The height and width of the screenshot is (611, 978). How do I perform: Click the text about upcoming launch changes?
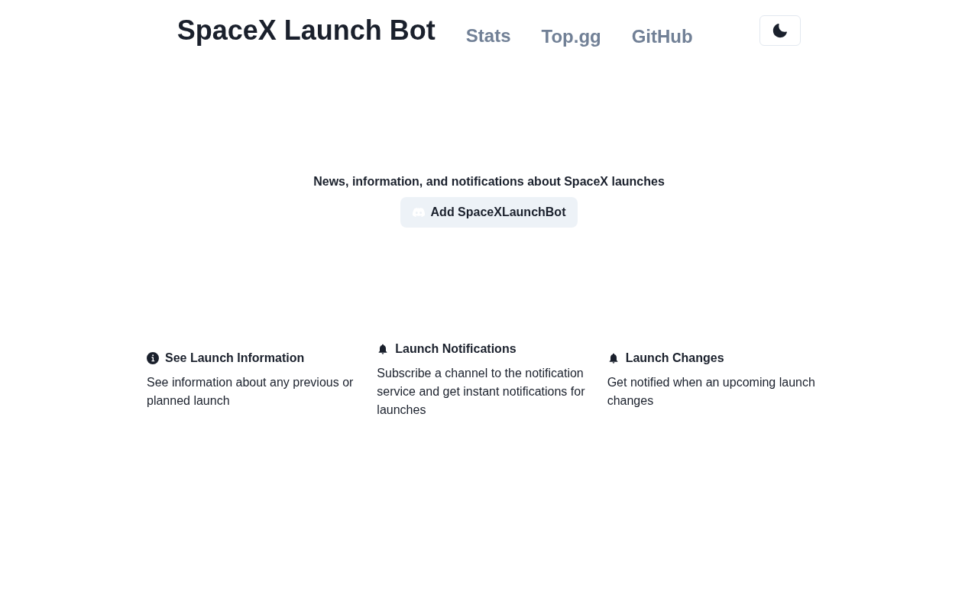coord(711,392)
